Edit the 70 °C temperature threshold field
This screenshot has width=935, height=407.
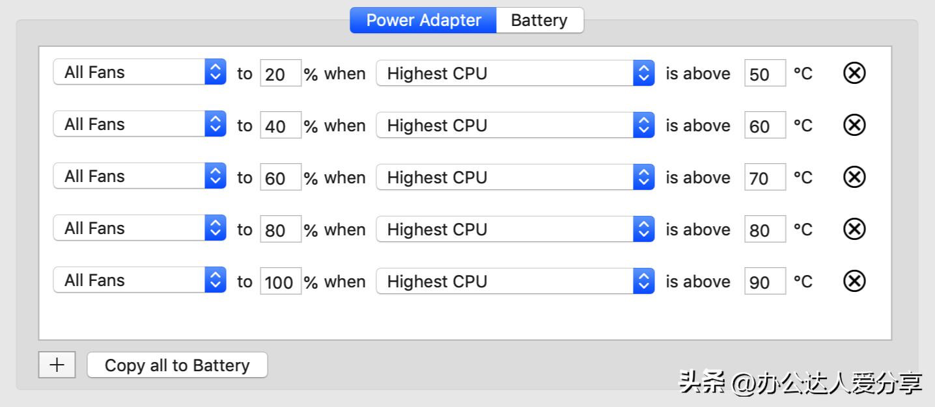[x=764, y=177]
